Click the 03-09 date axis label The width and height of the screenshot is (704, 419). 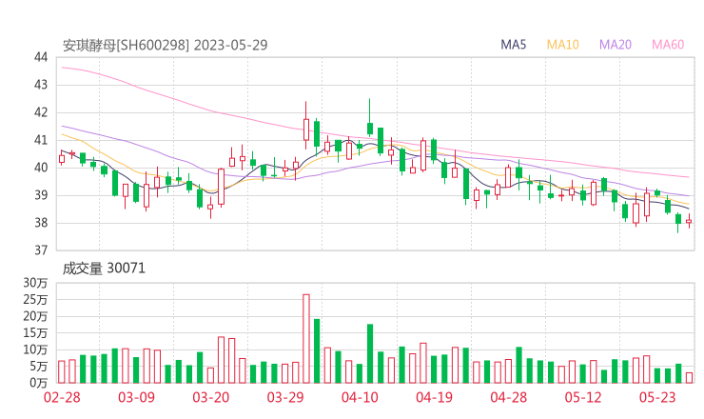click(136, 397)
